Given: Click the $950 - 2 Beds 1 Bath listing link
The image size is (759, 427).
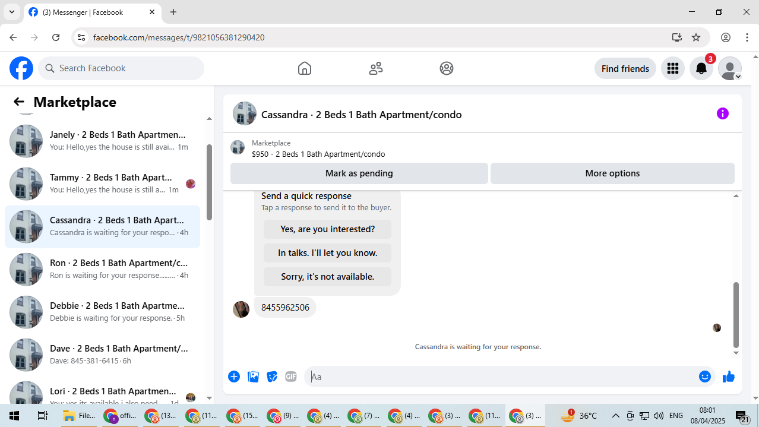Looking at the screenshot, I should pos(318,154).
